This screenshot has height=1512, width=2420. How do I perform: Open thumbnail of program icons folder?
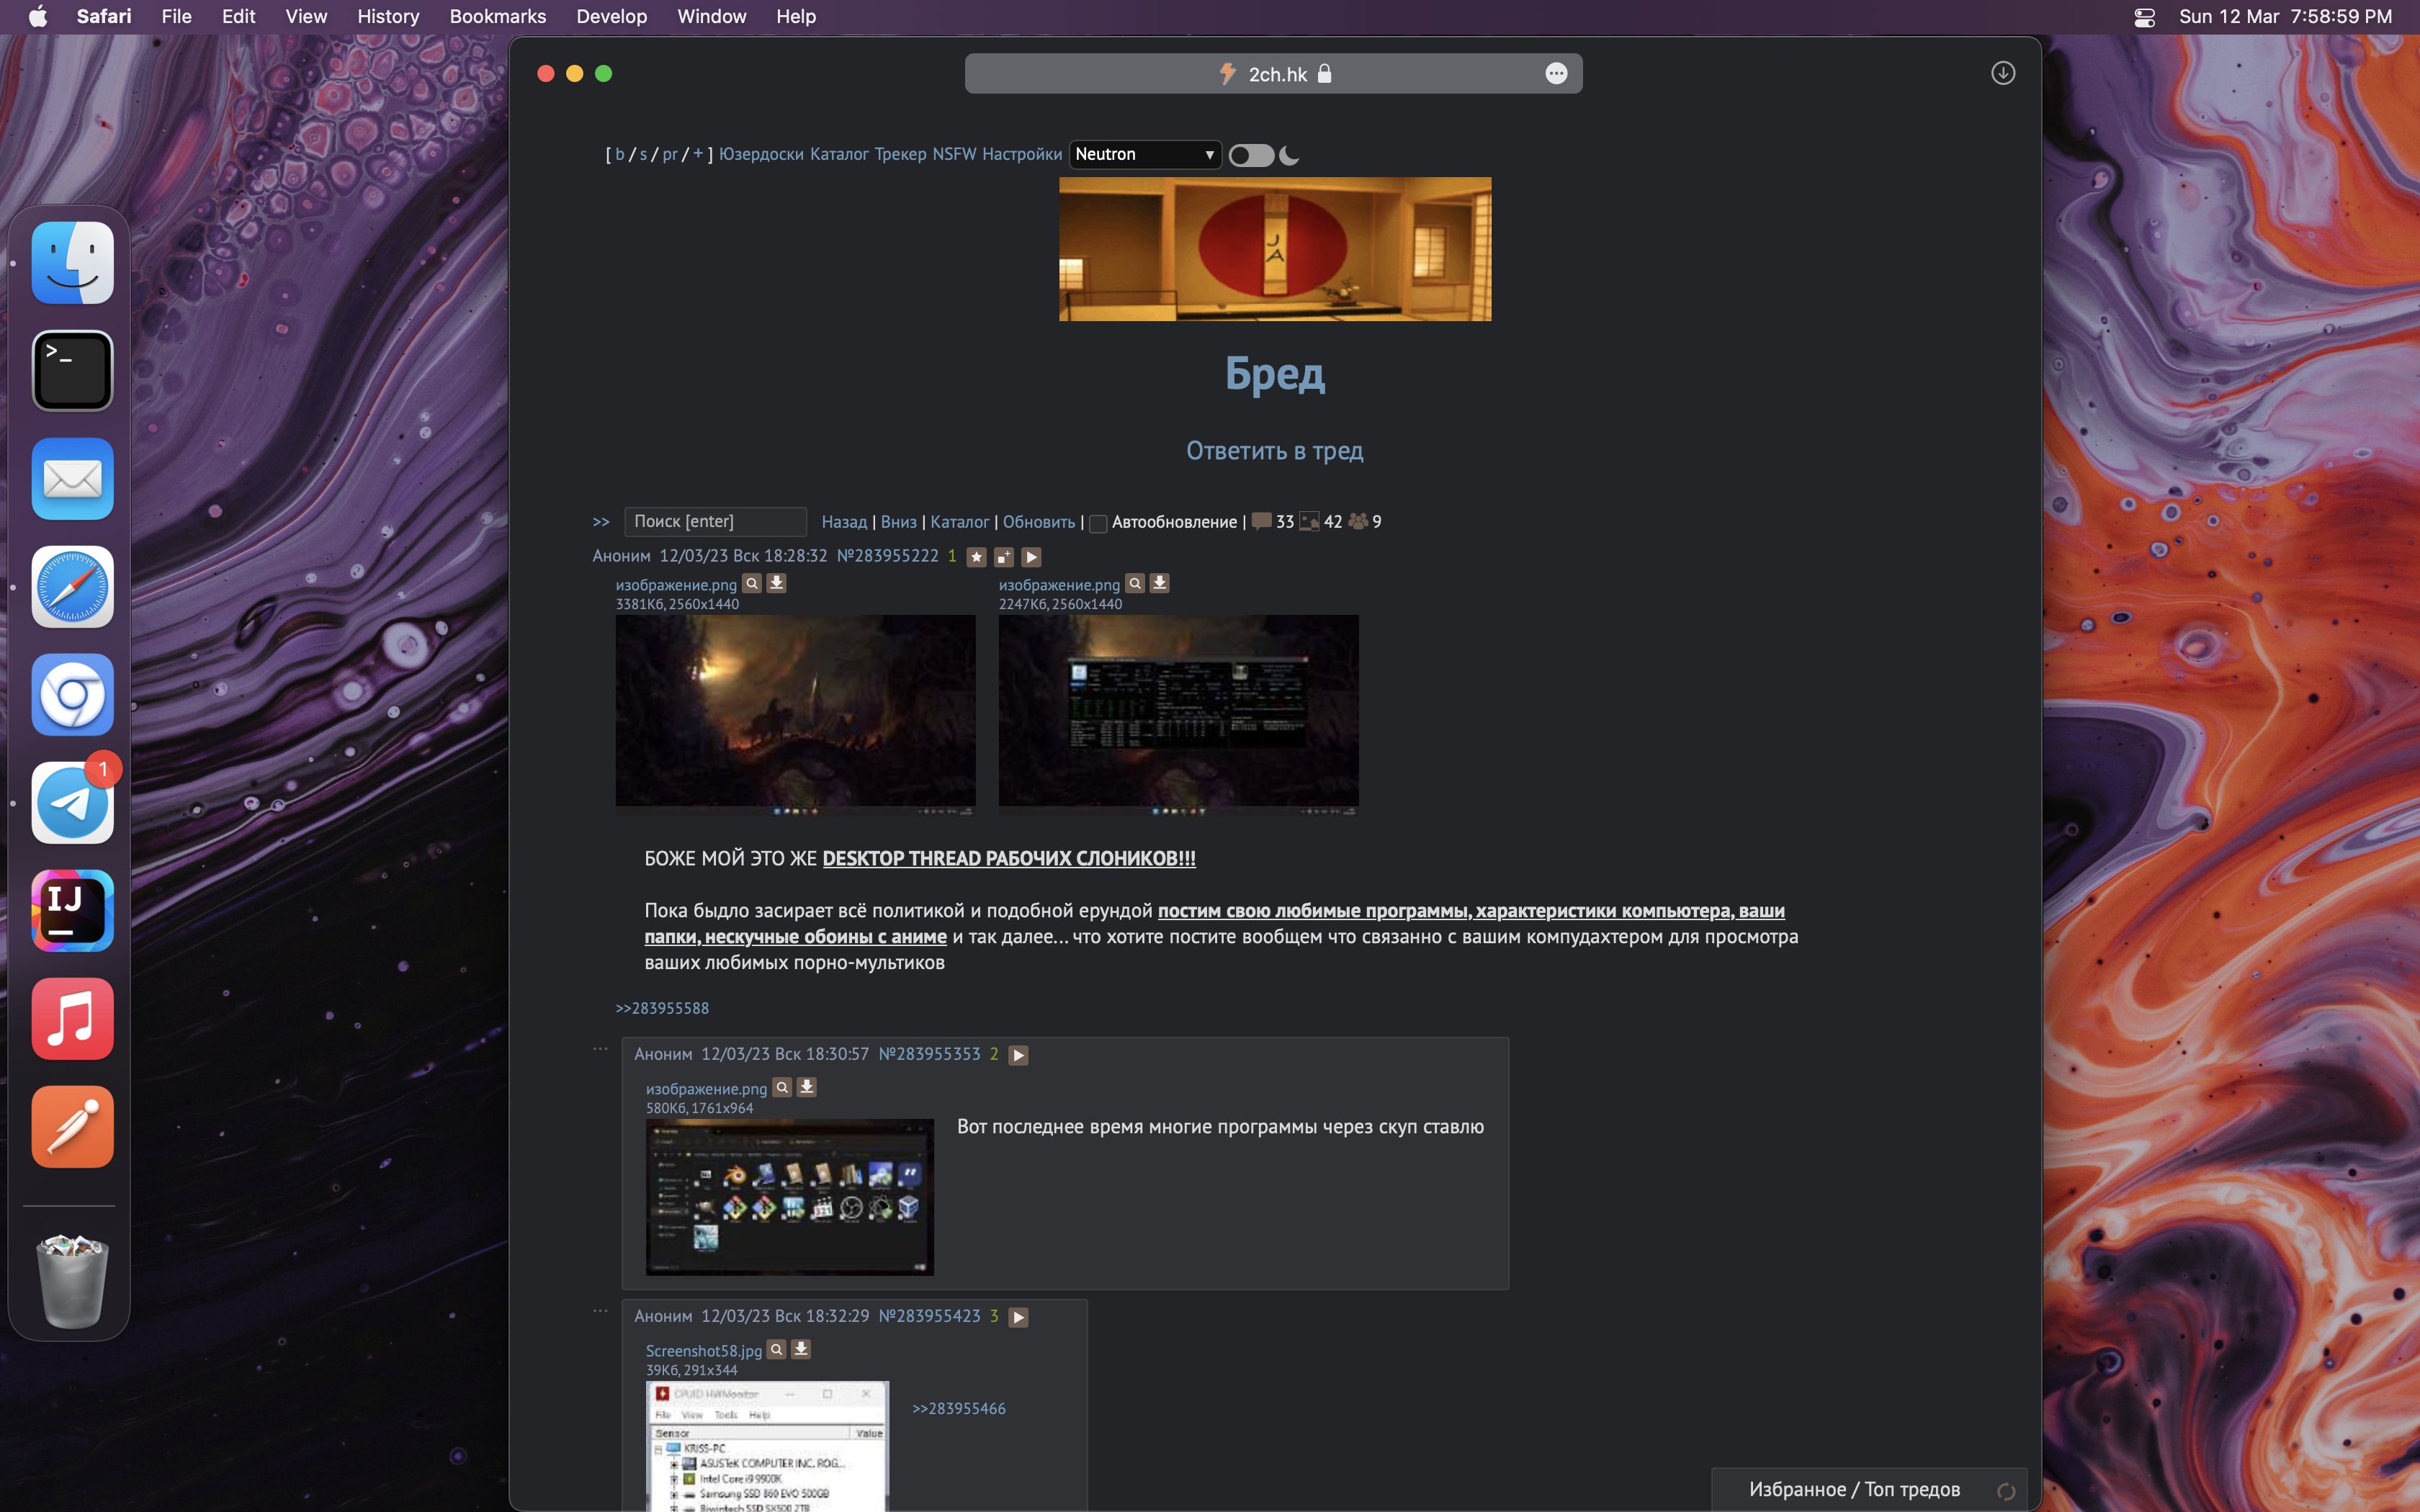coord(789,1197)
